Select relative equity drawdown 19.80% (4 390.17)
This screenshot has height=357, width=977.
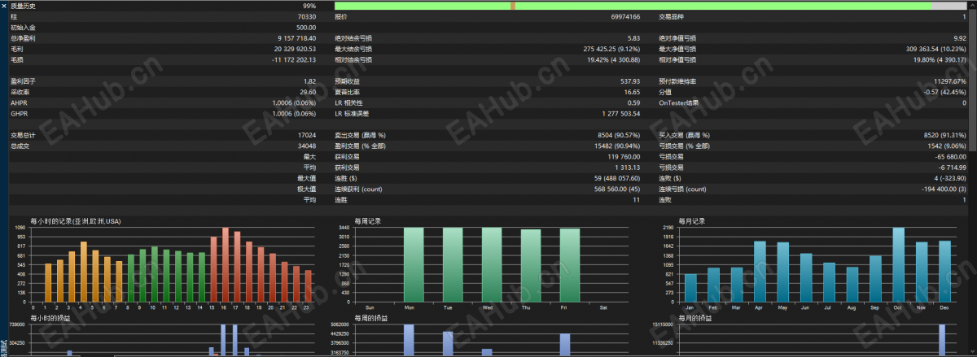[x=939, y=59]
